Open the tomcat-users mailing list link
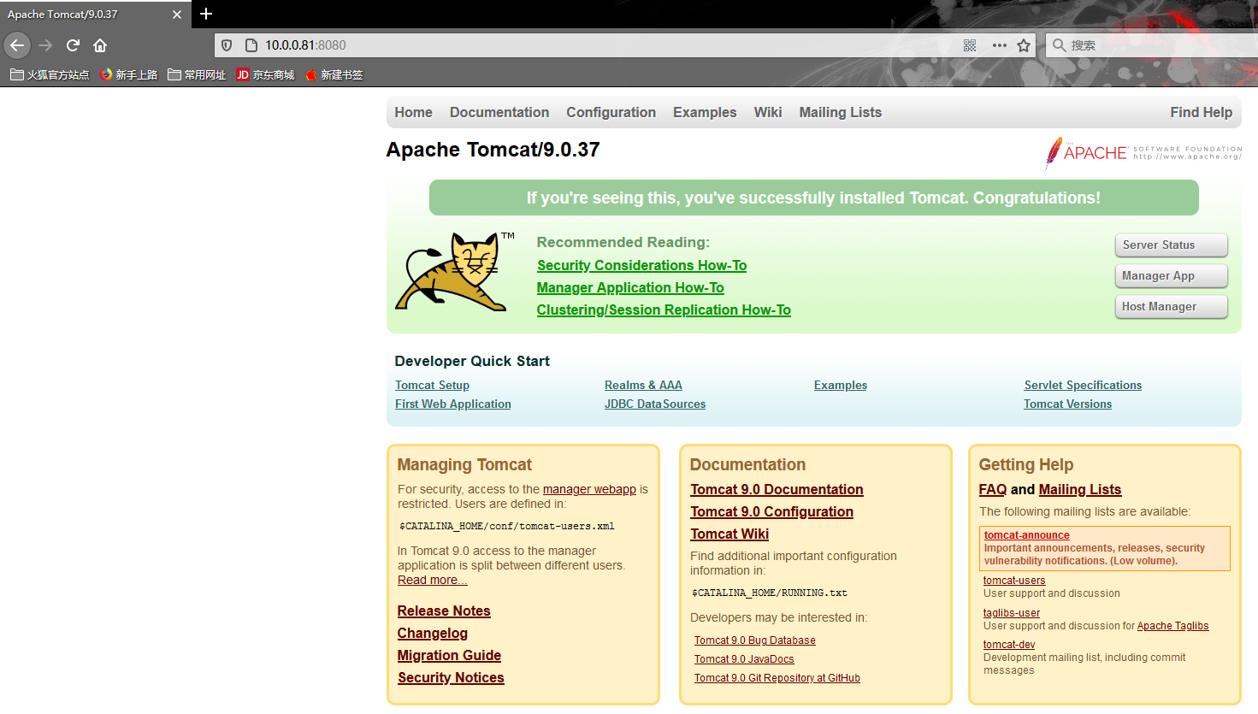This screenshot has height=714, width=1258. click(1014, 580)
